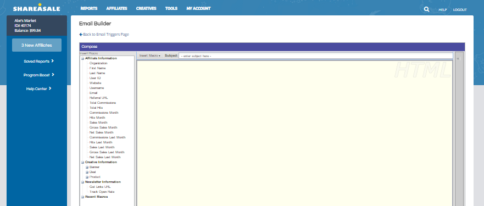The width and height of the screenshot is (484, 206).
Task: Select the Track Open Rate macro
Action: (x=102, y=192)
